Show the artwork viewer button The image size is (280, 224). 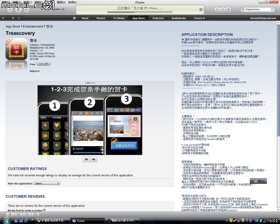click(x=35, y=214)
